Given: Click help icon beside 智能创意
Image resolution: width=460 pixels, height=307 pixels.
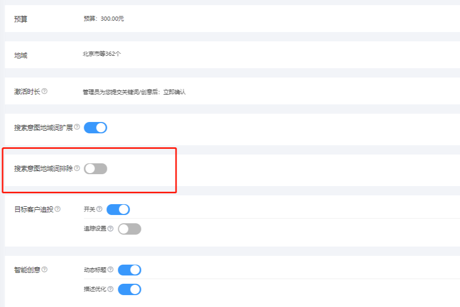Looking at the screenshot, I should click(44, 269).
